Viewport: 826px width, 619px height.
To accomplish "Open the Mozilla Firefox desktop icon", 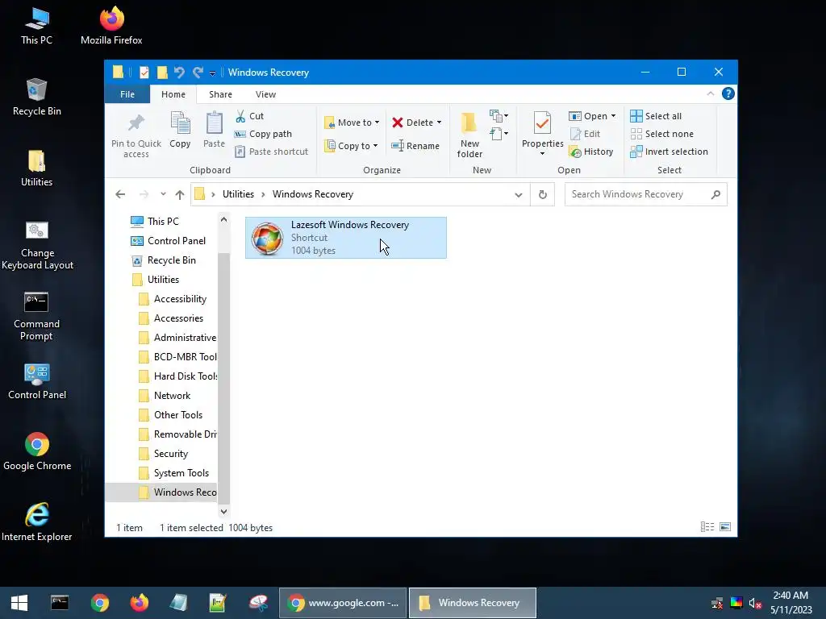I will pyautogui.click(x=111, y=25).
